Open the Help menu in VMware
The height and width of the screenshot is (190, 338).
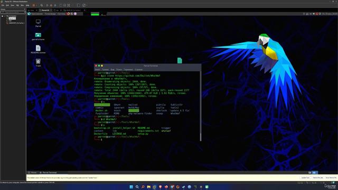point(27,5)
